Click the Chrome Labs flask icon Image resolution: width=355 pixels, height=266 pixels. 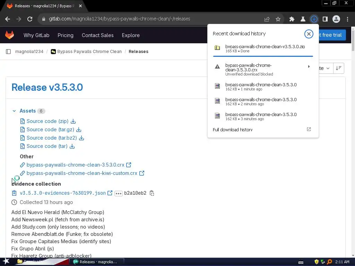click(303, 19)
